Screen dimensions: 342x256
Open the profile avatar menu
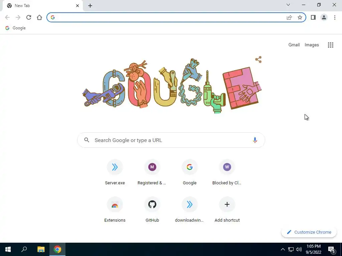tap(324, 17)
